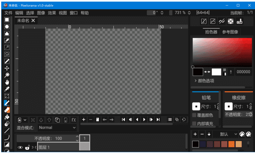Screen dimensions: 255x153
Task: Open the 混合模式 Normal dropdown
Action: 57,128
